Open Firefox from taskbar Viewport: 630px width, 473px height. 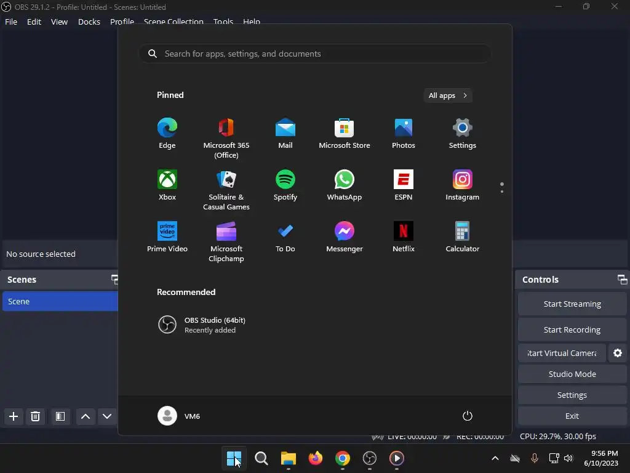(316, 458)
